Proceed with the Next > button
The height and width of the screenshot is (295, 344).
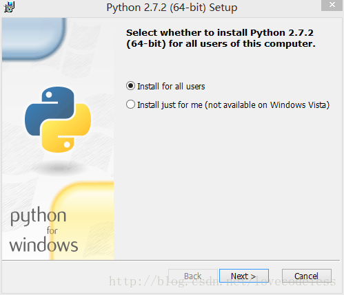pyautogui.click(x=244, y=276)
